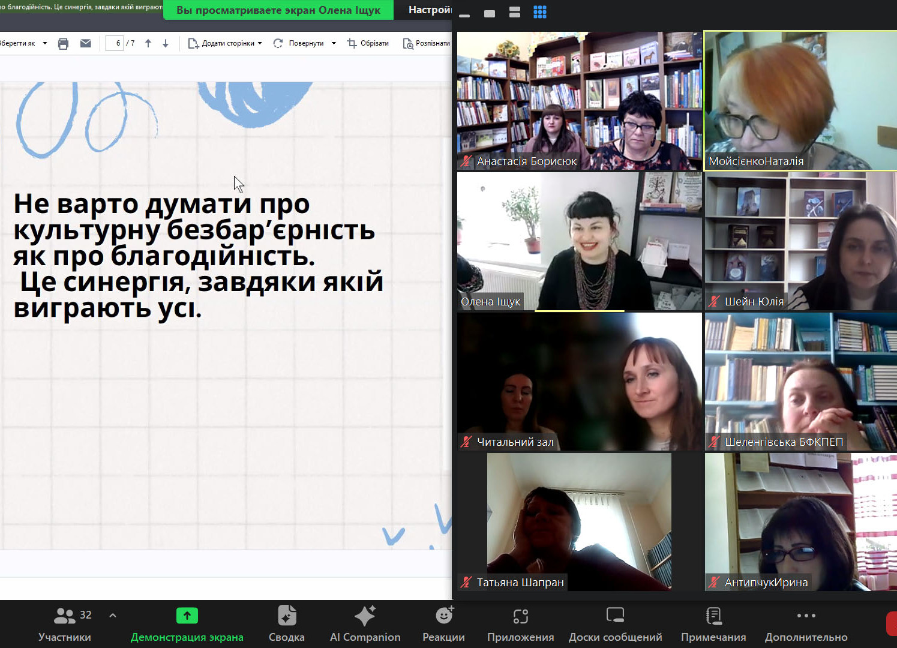Click the Зберегти як label
Viewport: 897px width, 648px height.
pyautogui.click(x=17, y=43)
